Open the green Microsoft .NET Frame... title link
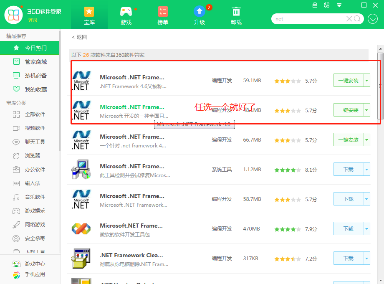This screenshot has height=284, width=384. point(132,107)
